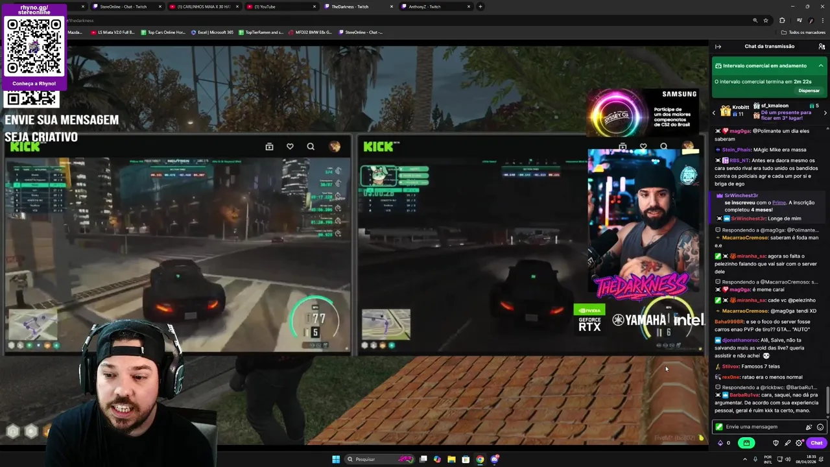Click the green ad schedule button

pos(746,443)
